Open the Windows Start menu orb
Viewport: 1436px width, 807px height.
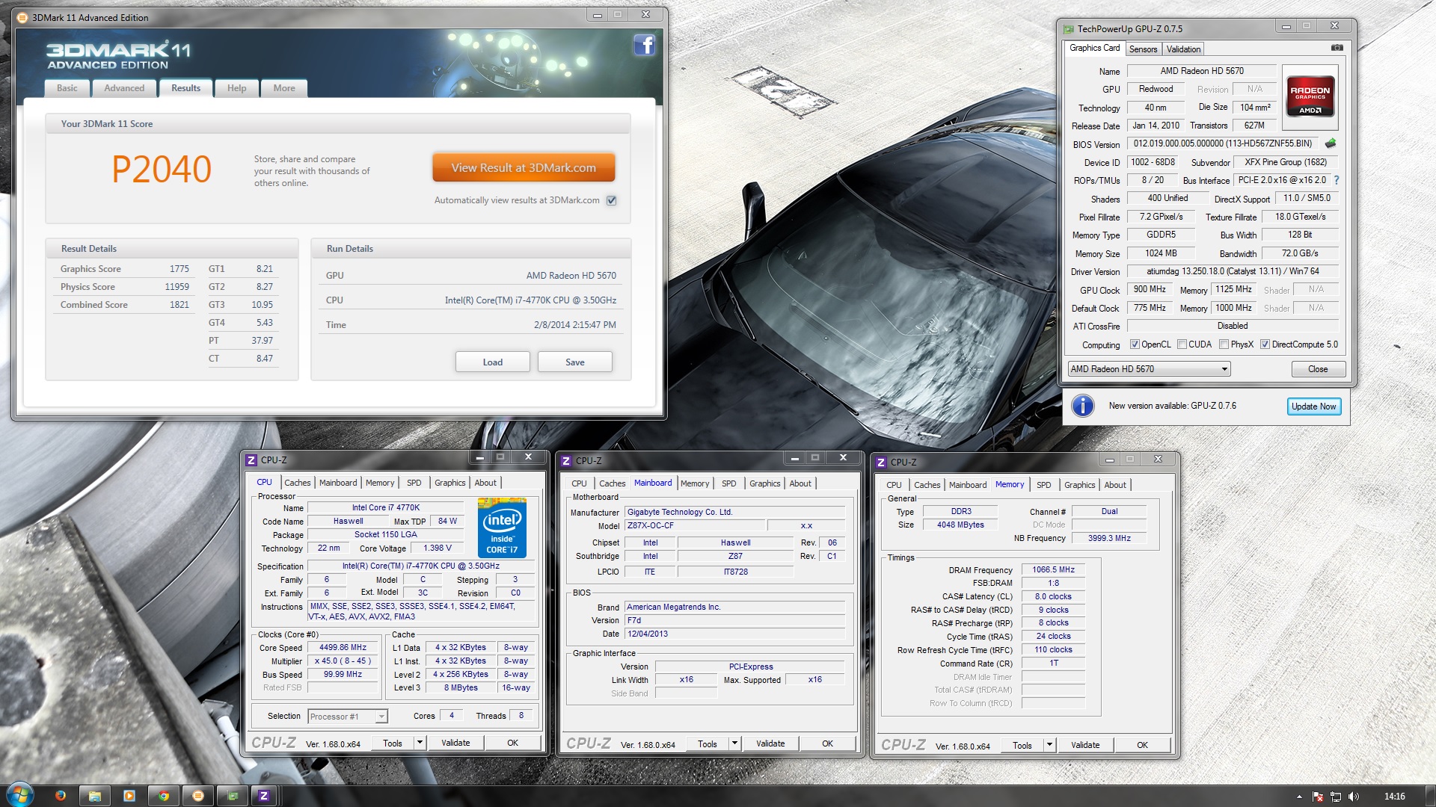[x=19, y=795]
